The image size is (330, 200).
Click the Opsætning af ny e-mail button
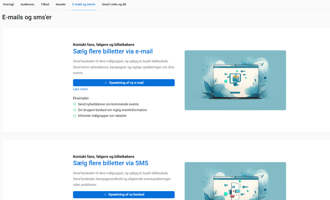(124, 83)
